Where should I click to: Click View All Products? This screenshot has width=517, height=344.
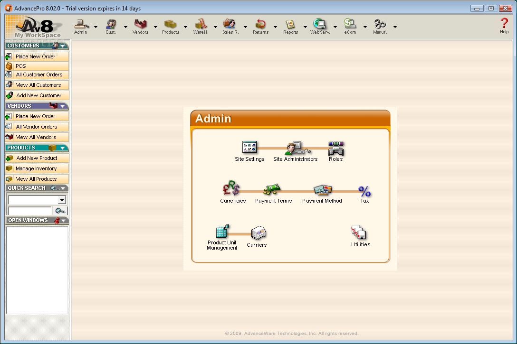coord(37,179)
